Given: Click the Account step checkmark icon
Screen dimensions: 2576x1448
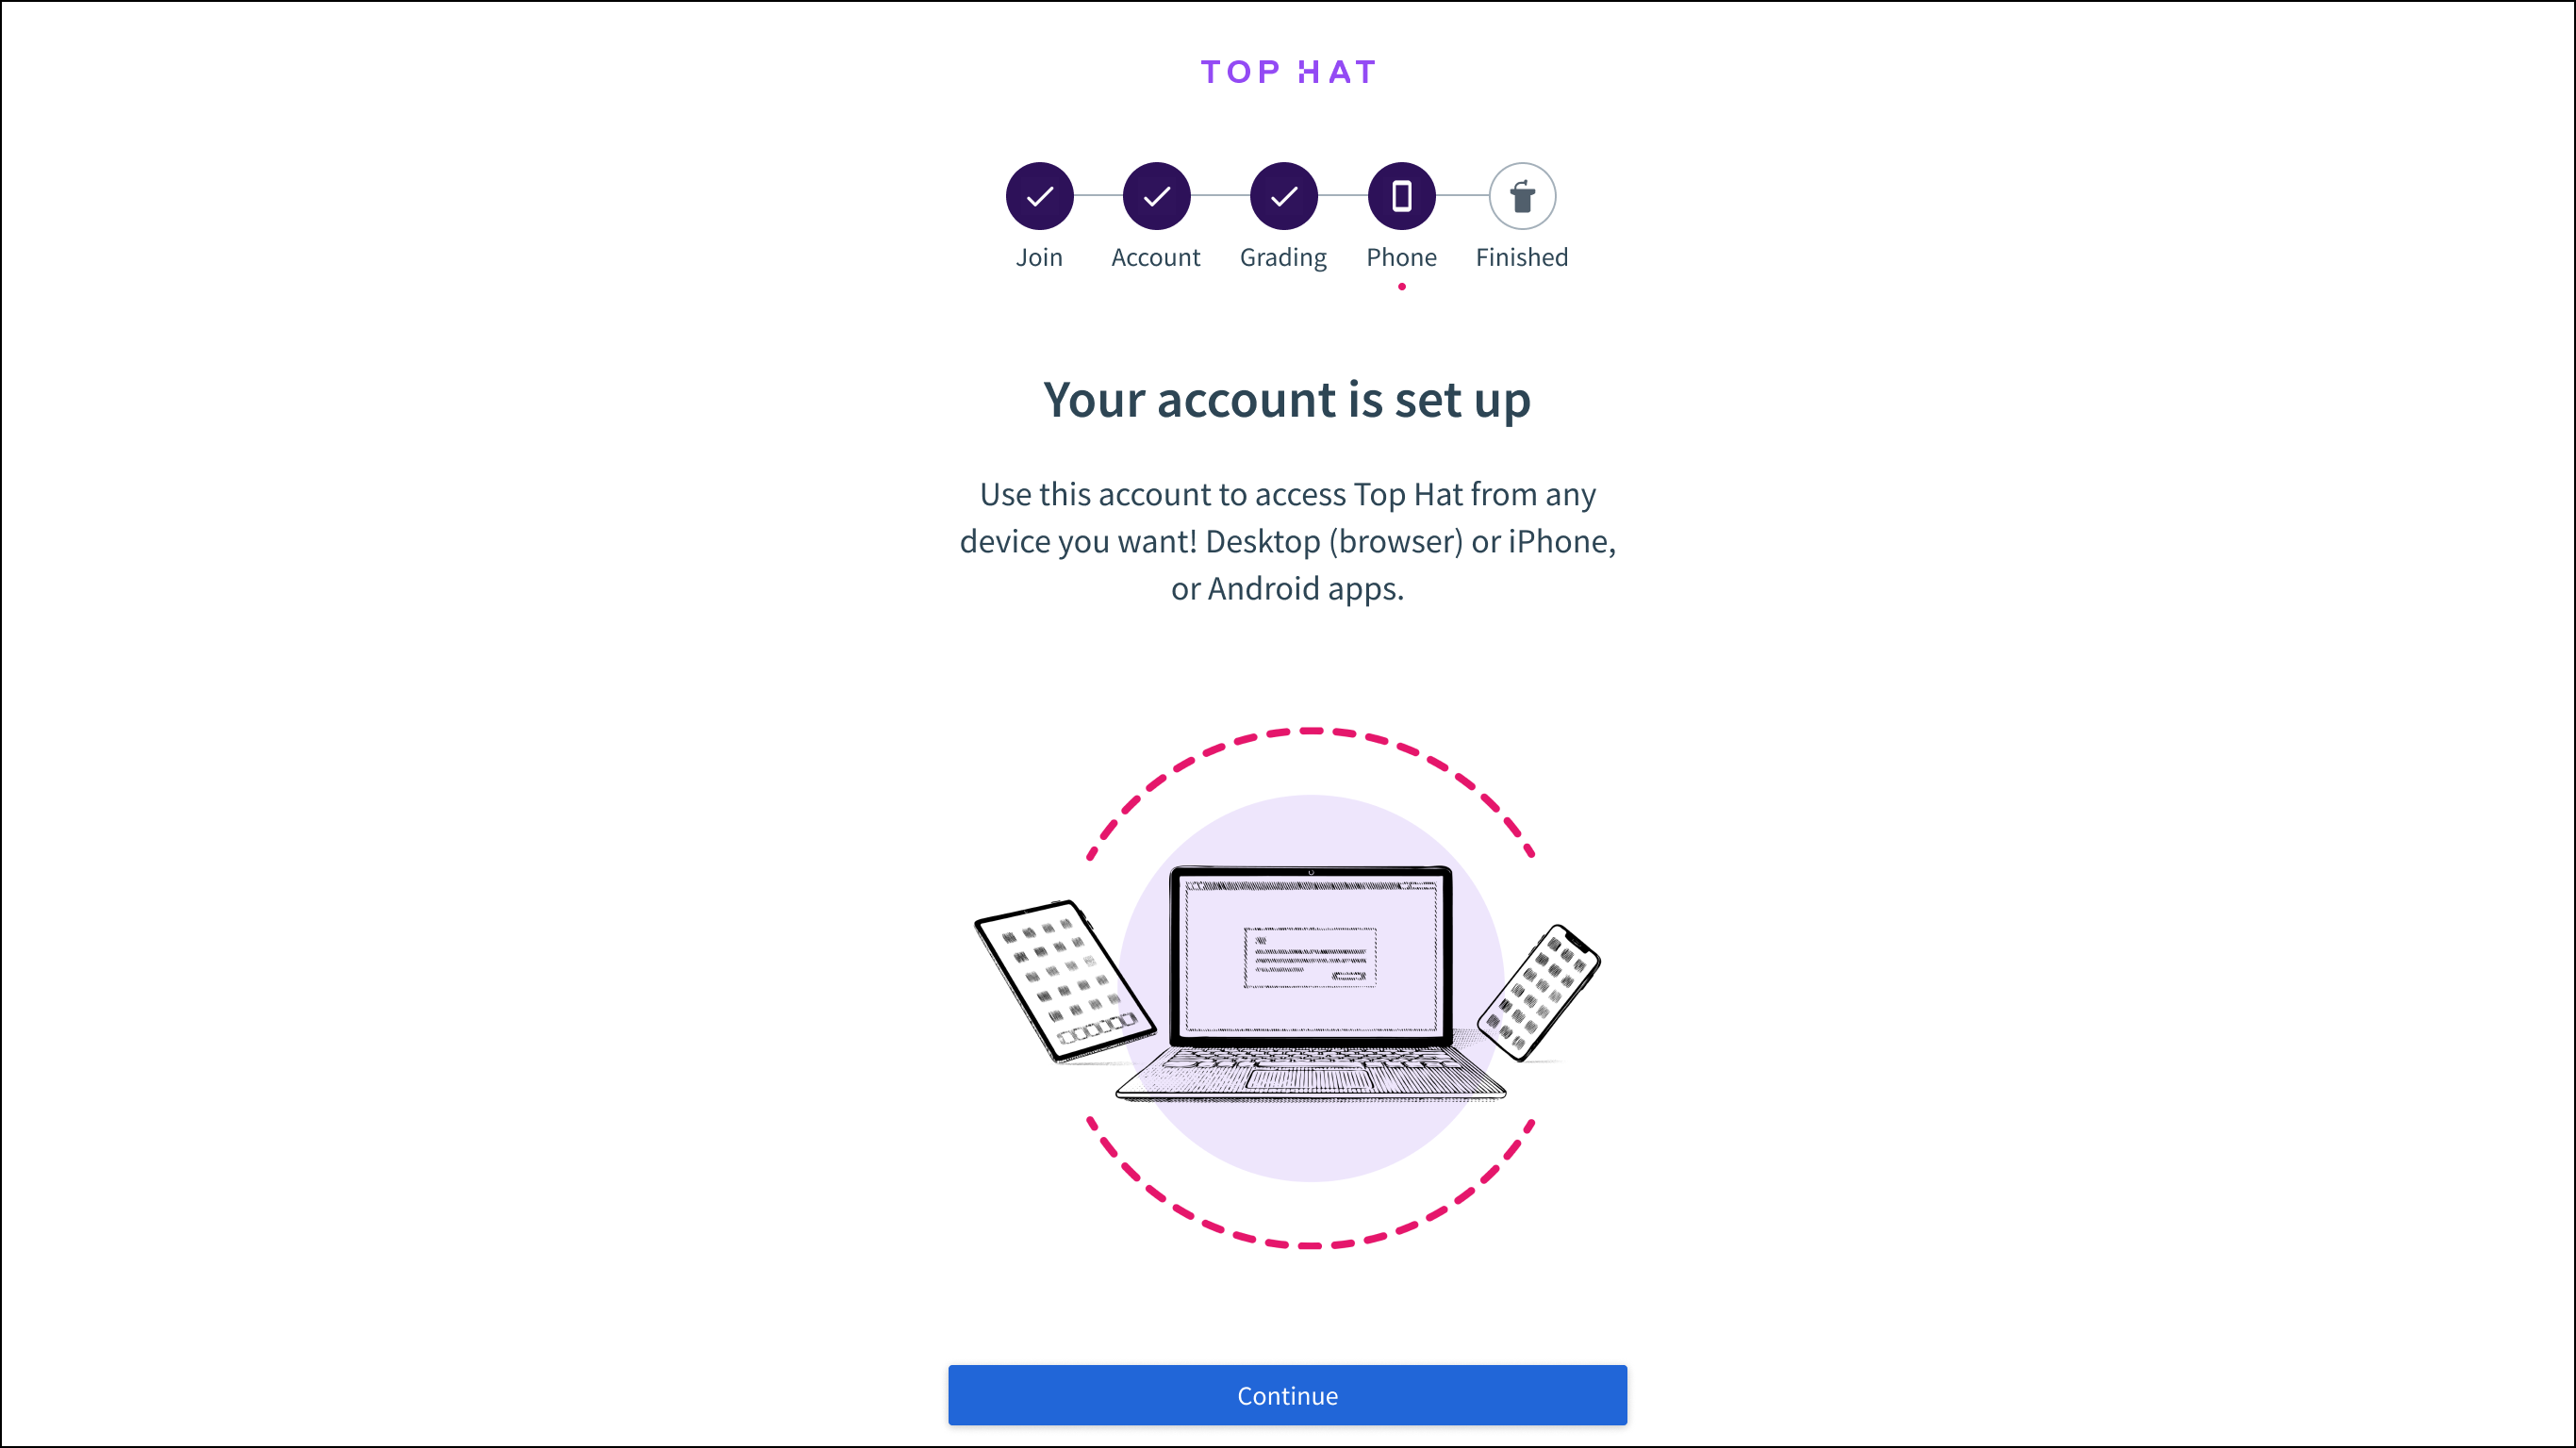Looking at the screenshot, I should [1156, 196].
